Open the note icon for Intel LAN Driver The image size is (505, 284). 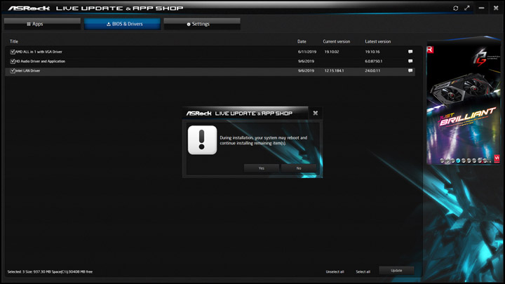pos(410,71)
